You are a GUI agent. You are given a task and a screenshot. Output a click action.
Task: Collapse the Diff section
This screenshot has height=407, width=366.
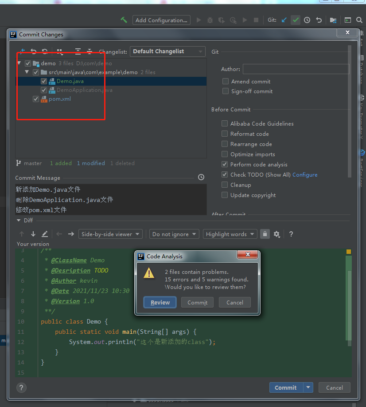pyautogui.click(x=19, y=220)
